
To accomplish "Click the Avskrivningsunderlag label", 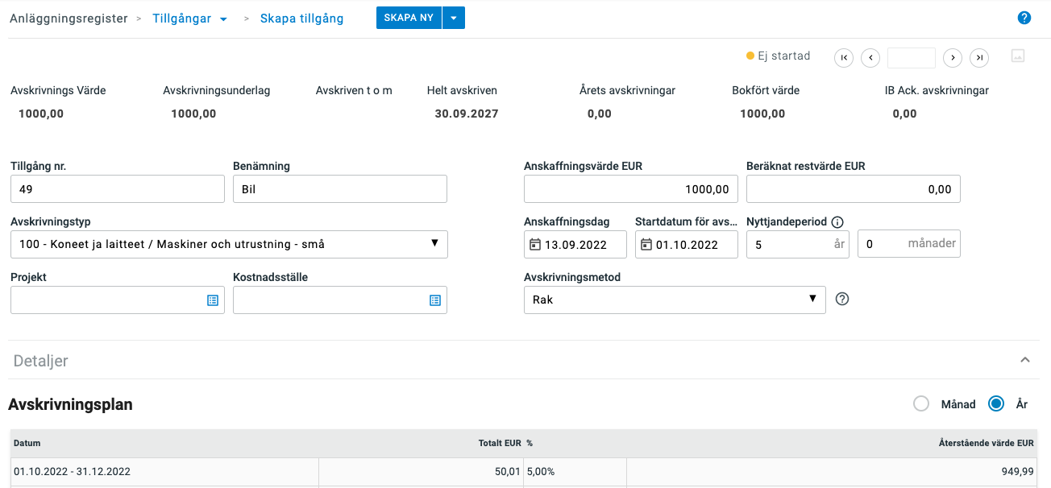I will tap(217, 90).
